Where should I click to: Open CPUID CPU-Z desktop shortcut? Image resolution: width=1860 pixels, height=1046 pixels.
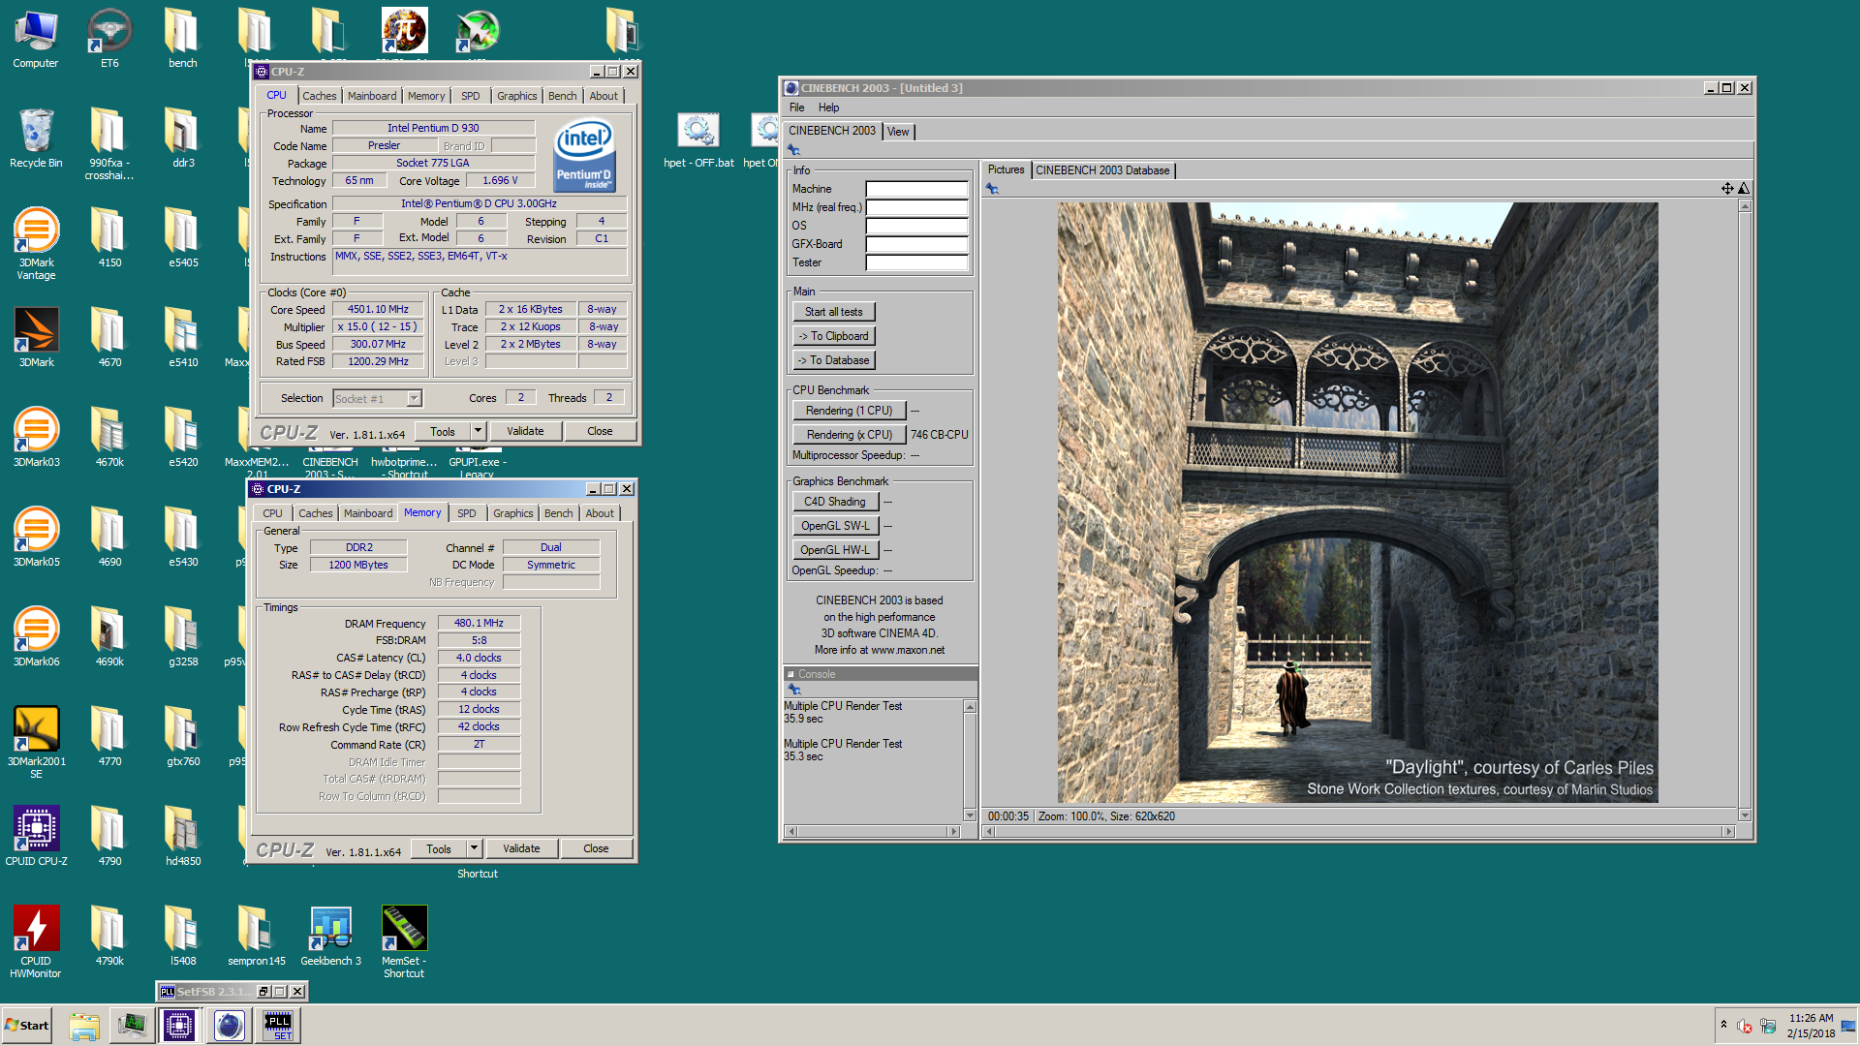(36, 836)
